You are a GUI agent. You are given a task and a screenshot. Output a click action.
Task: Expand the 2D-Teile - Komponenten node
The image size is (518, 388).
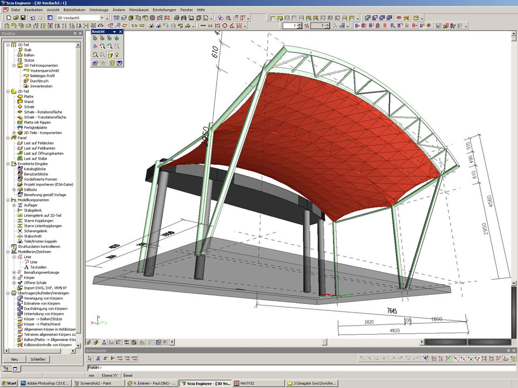(x=14, y=133)
